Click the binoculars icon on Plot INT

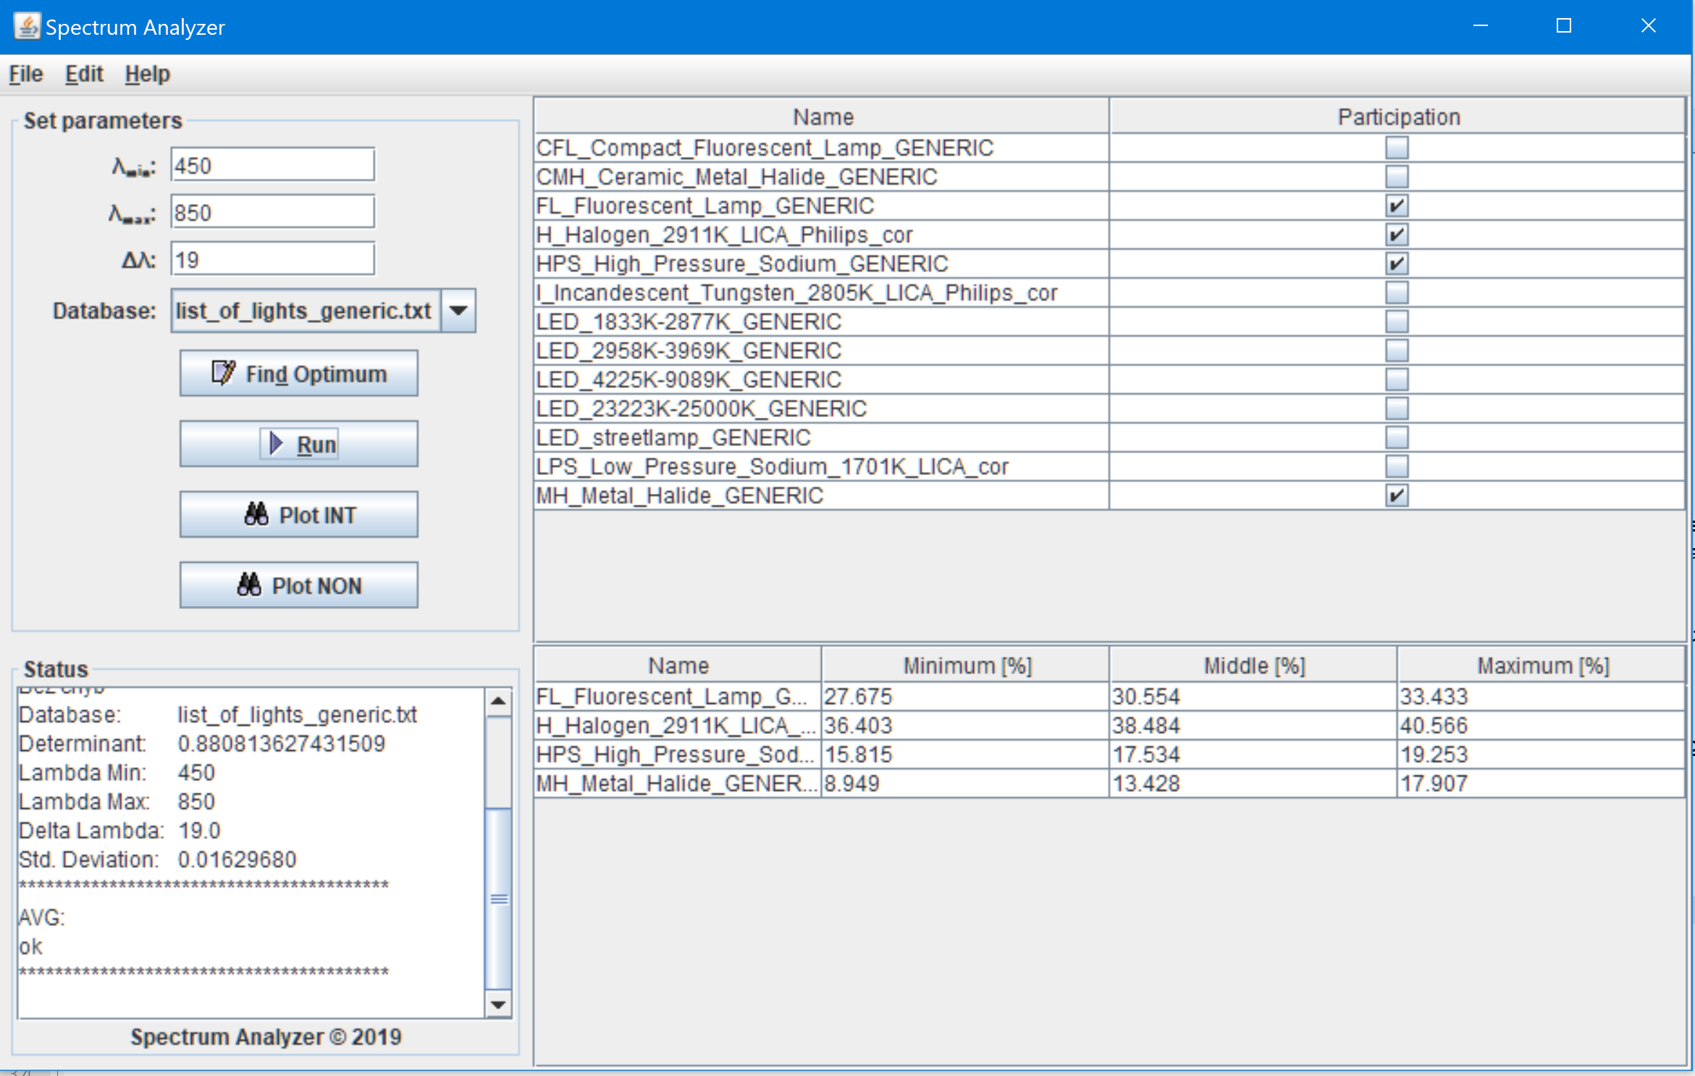click(x=256, y=514)
